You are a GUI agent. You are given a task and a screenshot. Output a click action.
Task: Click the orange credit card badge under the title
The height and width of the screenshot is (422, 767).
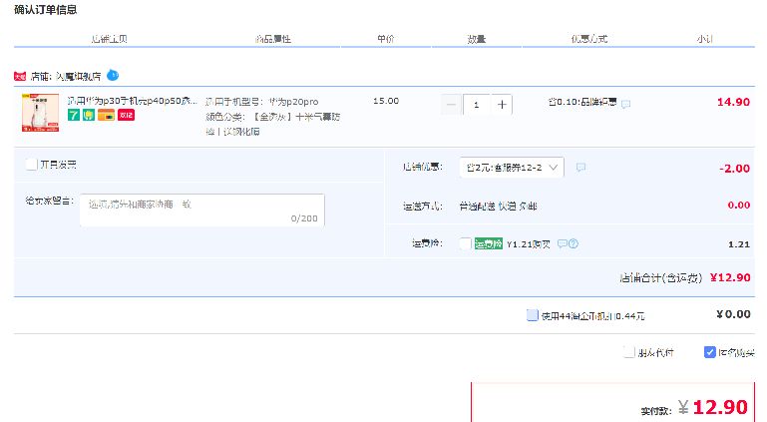click(106, 115)
